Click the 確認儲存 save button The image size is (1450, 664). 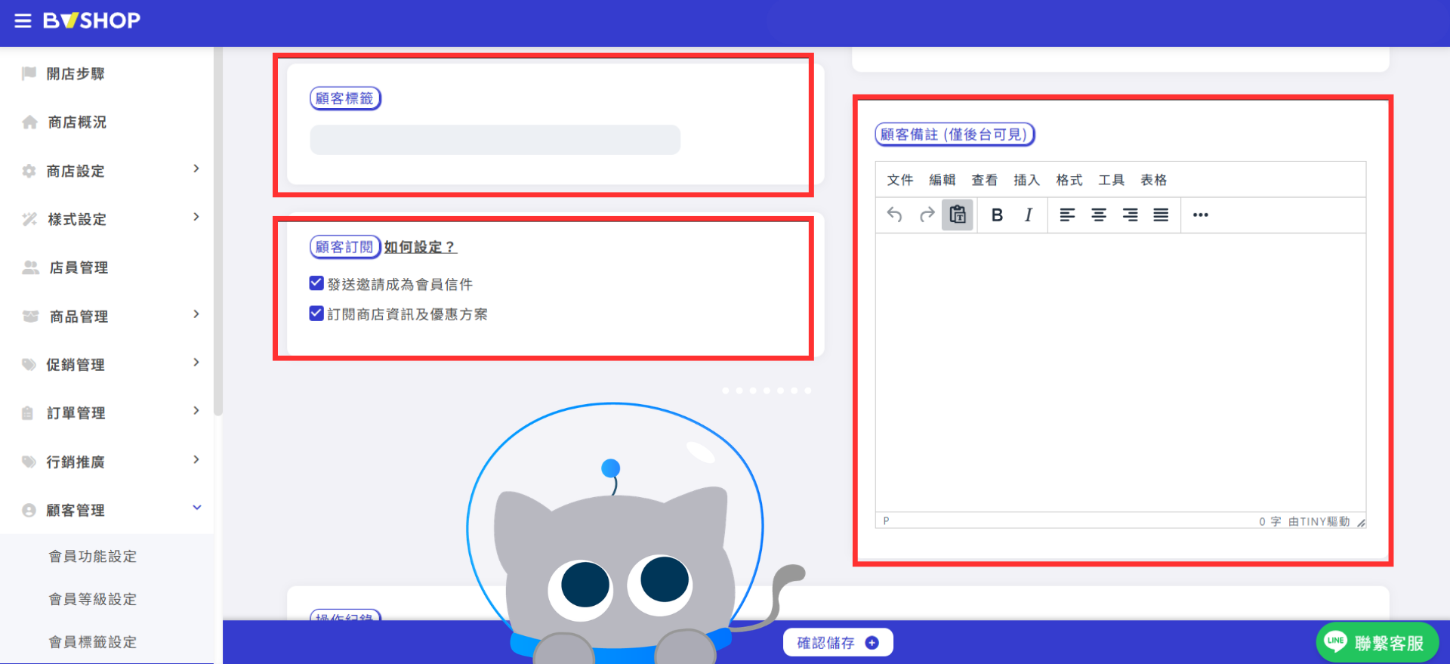838,643
